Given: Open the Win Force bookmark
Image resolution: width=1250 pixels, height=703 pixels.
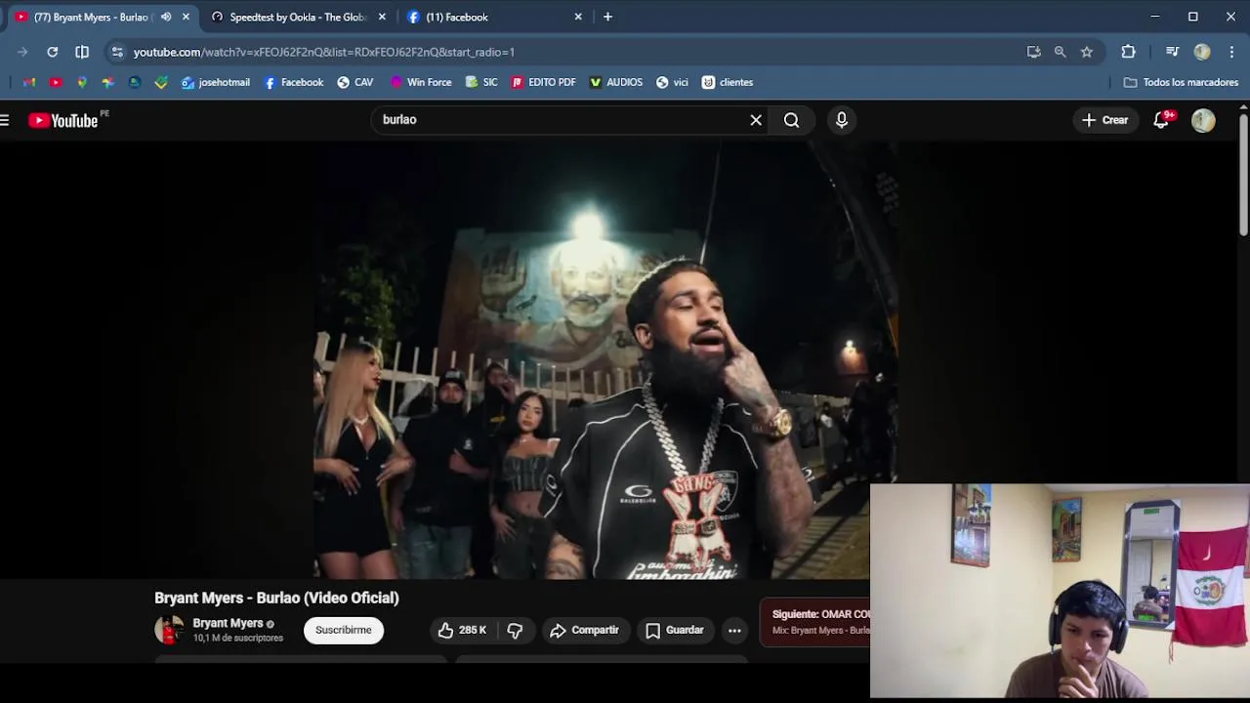Looking at the screenshot, I should click(421, 82).
